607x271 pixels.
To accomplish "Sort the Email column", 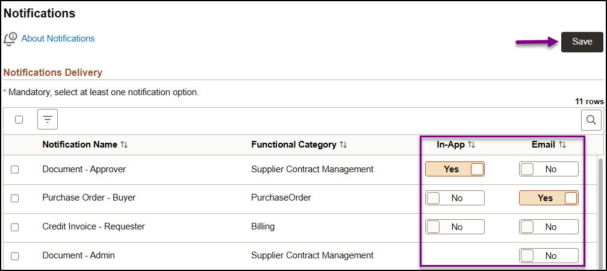I will click(x=562, y=145).
